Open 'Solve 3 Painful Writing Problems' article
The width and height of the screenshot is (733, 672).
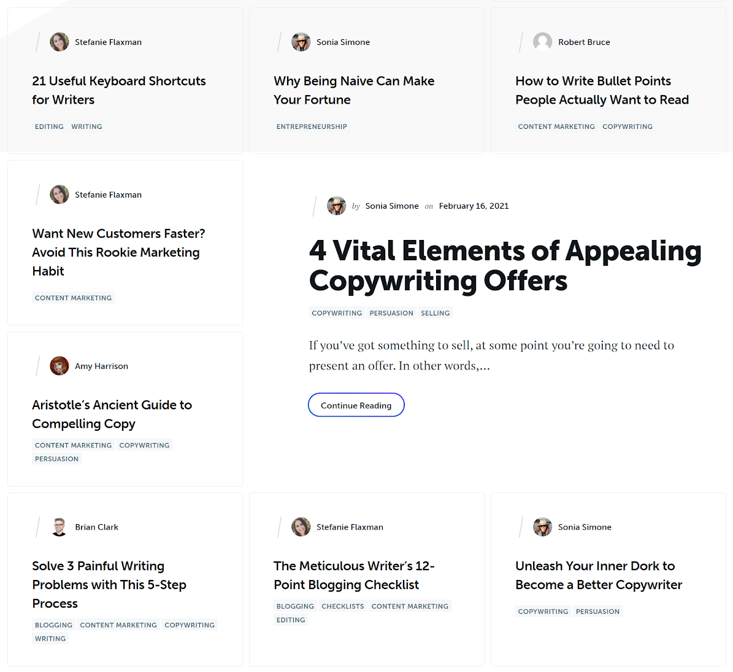[109, 585]
